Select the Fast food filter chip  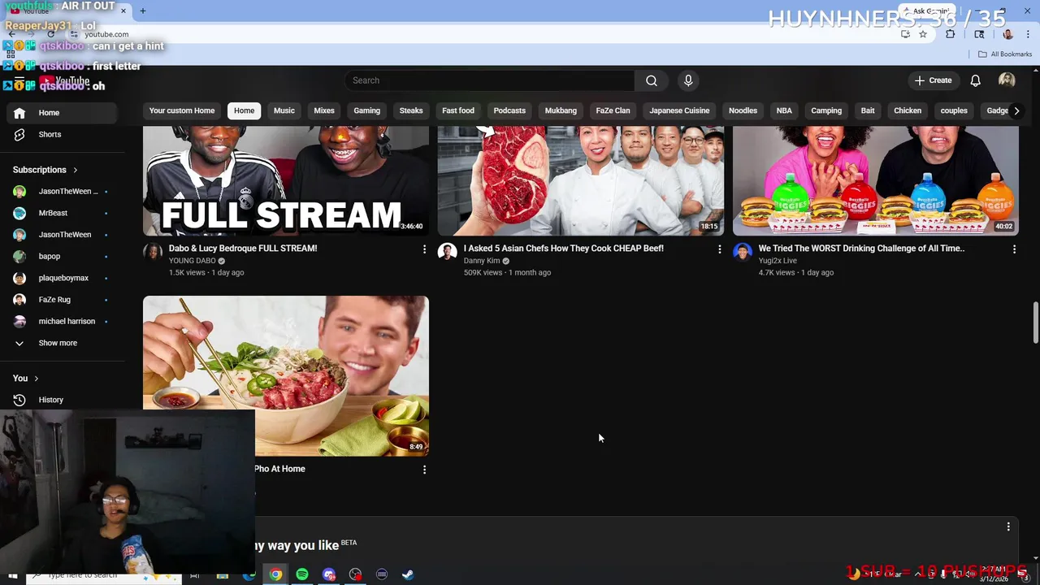tap(458, 110)
